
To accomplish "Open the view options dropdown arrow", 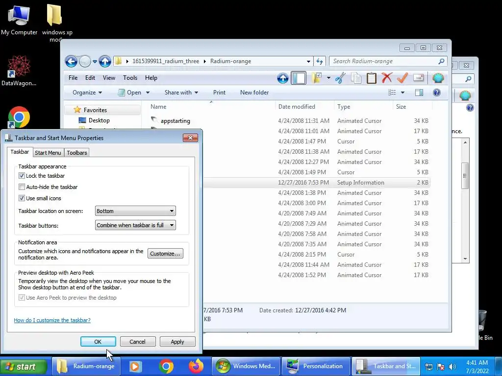I will coord(403,93).
